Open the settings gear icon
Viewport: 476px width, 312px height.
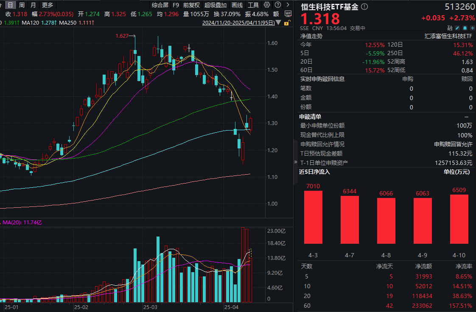[x=267, y=5]
